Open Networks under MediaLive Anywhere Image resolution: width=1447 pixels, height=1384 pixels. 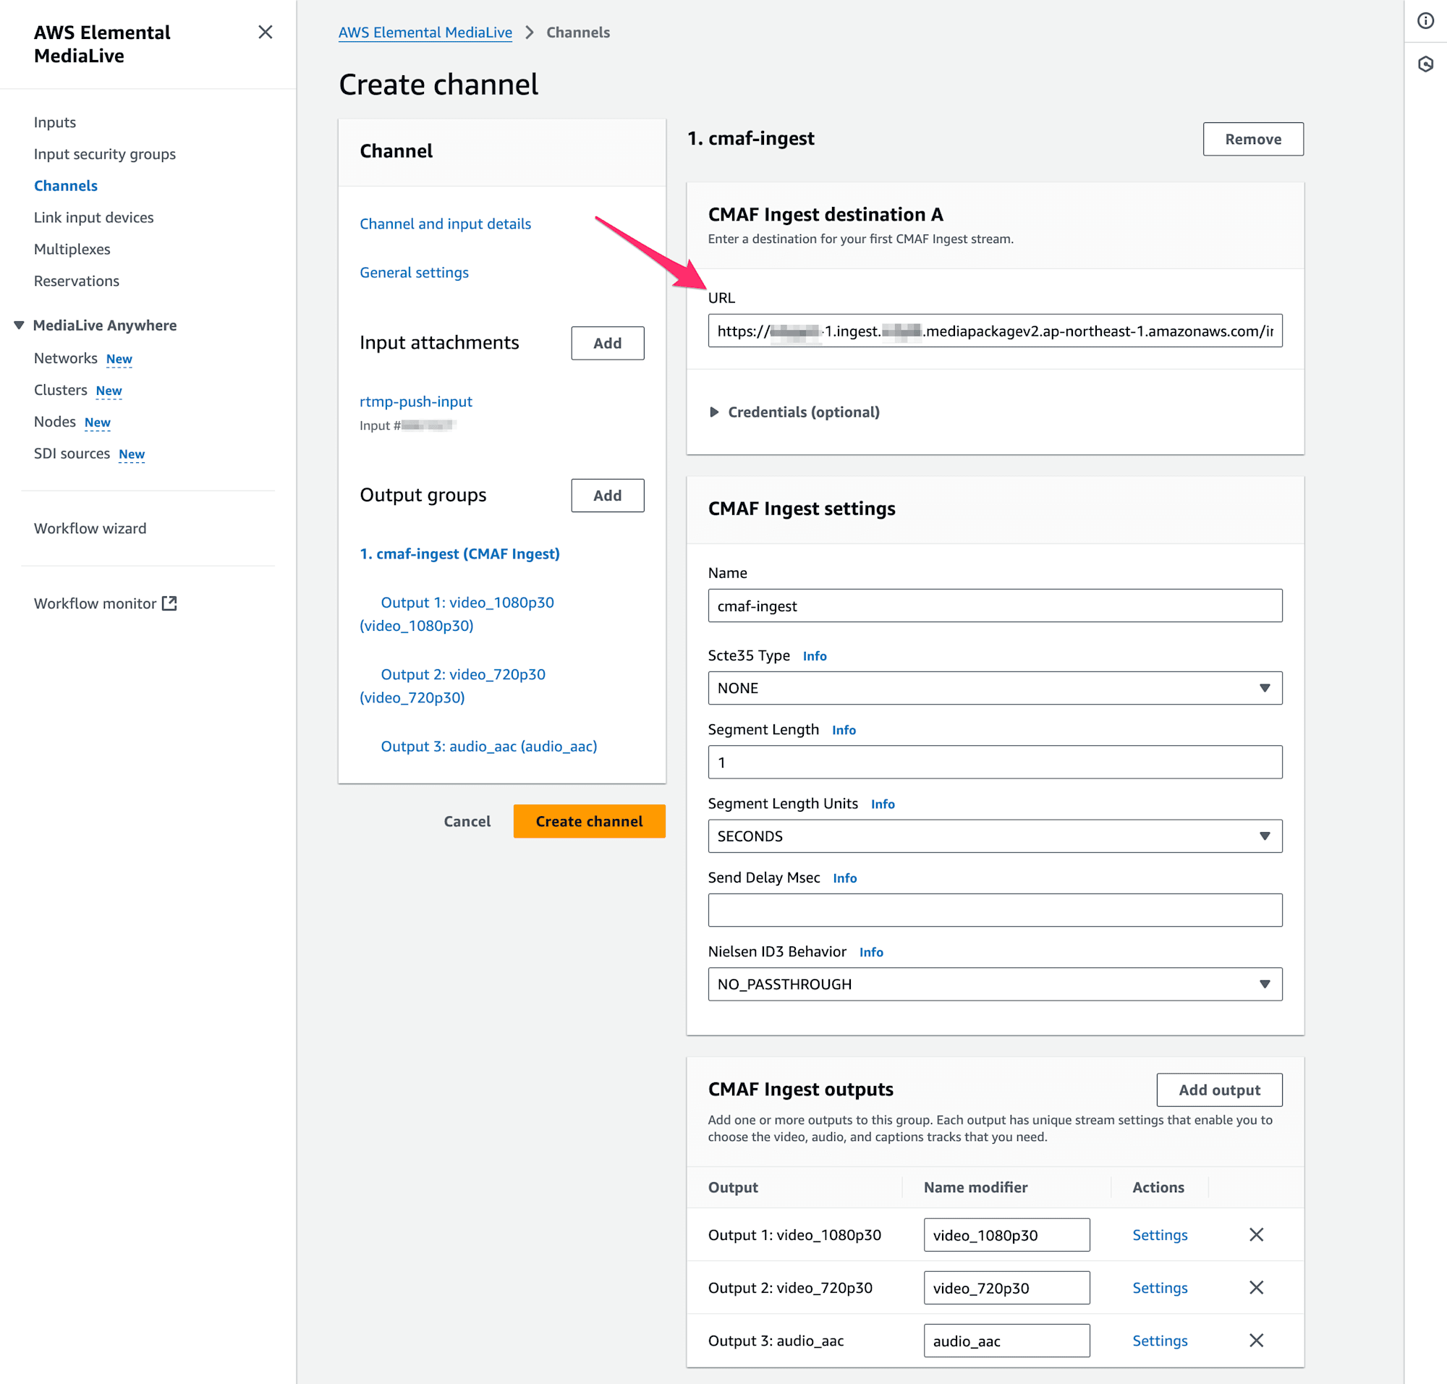(66, 359)
